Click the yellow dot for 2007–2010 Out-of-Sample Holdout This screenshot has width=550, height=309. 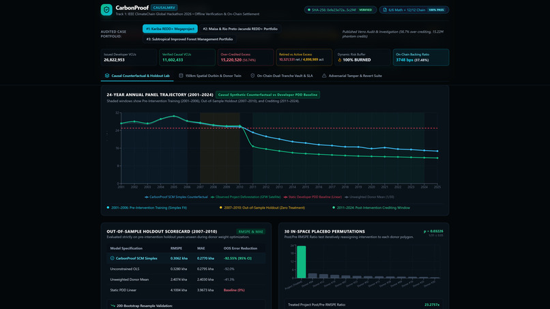pos(220,207)
